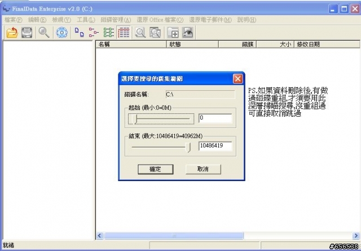This screenshot has width=361, height=251.
Task: Click the 大小 column header
Action: 275,44
